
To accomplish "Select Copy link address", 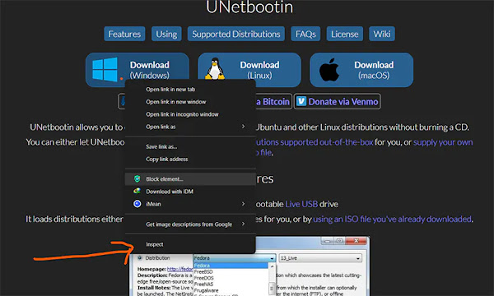I will [x=190, y=160].
